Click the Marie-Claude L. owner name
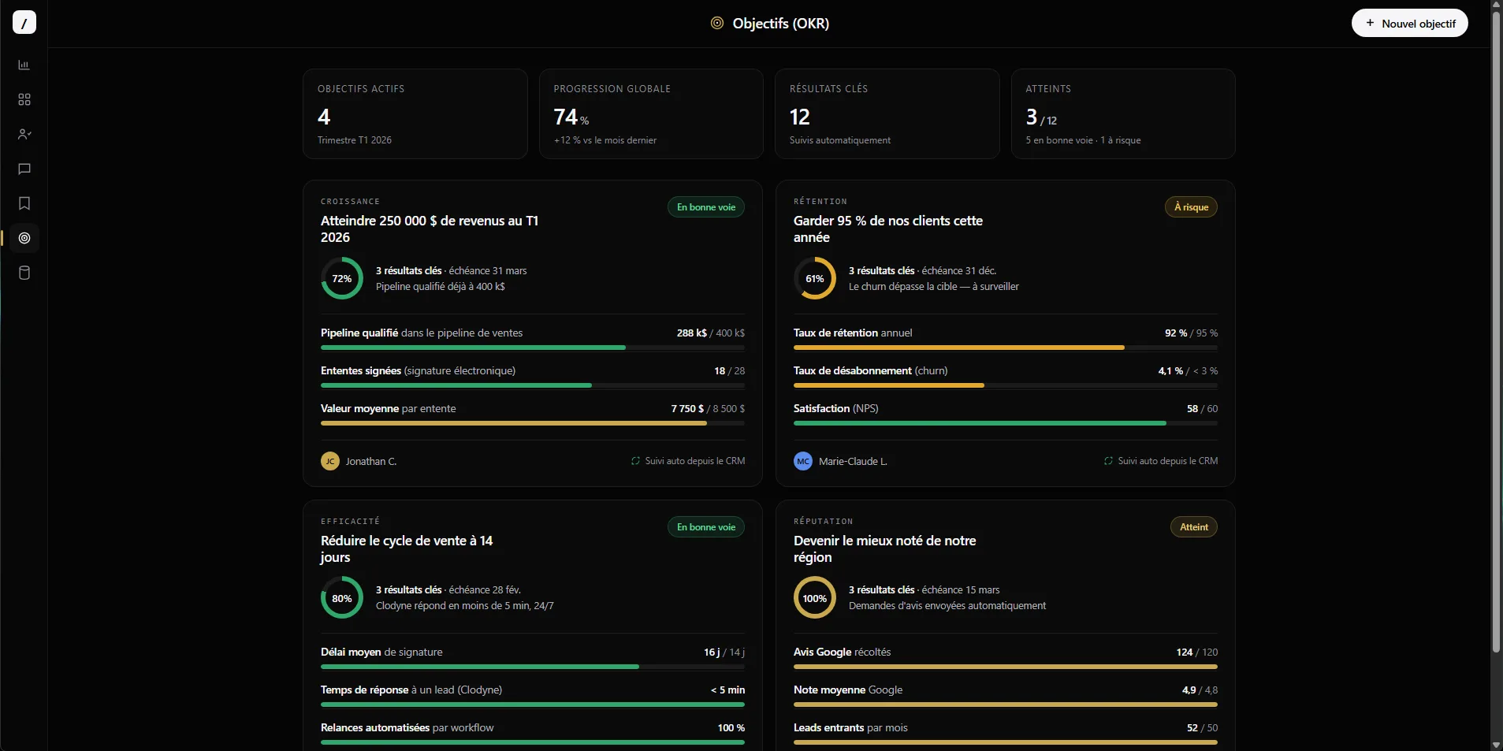Image resolution: width=1503 pixels, height=751 pixels. point(853,461)
